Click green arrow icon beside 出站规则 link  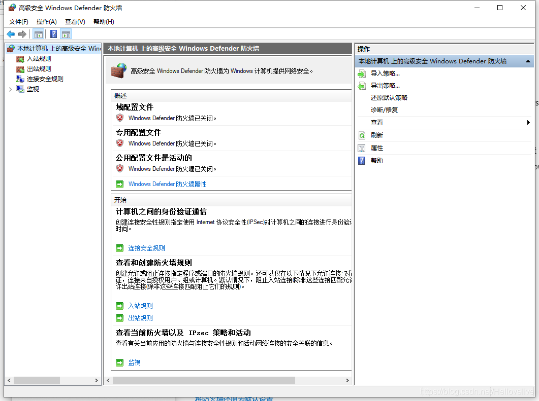tap(119, 318)
